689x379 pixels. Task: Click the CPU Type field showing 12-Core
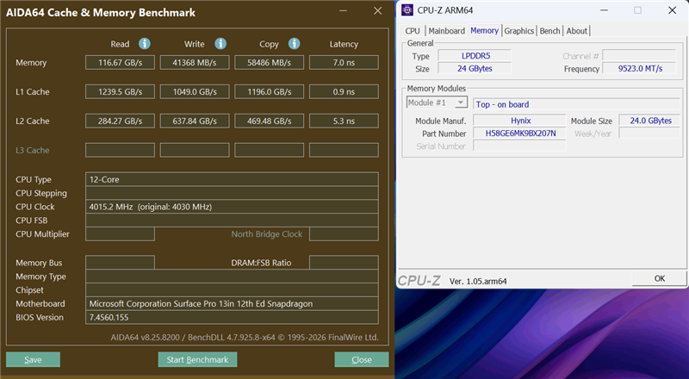[x=232, y=179]
